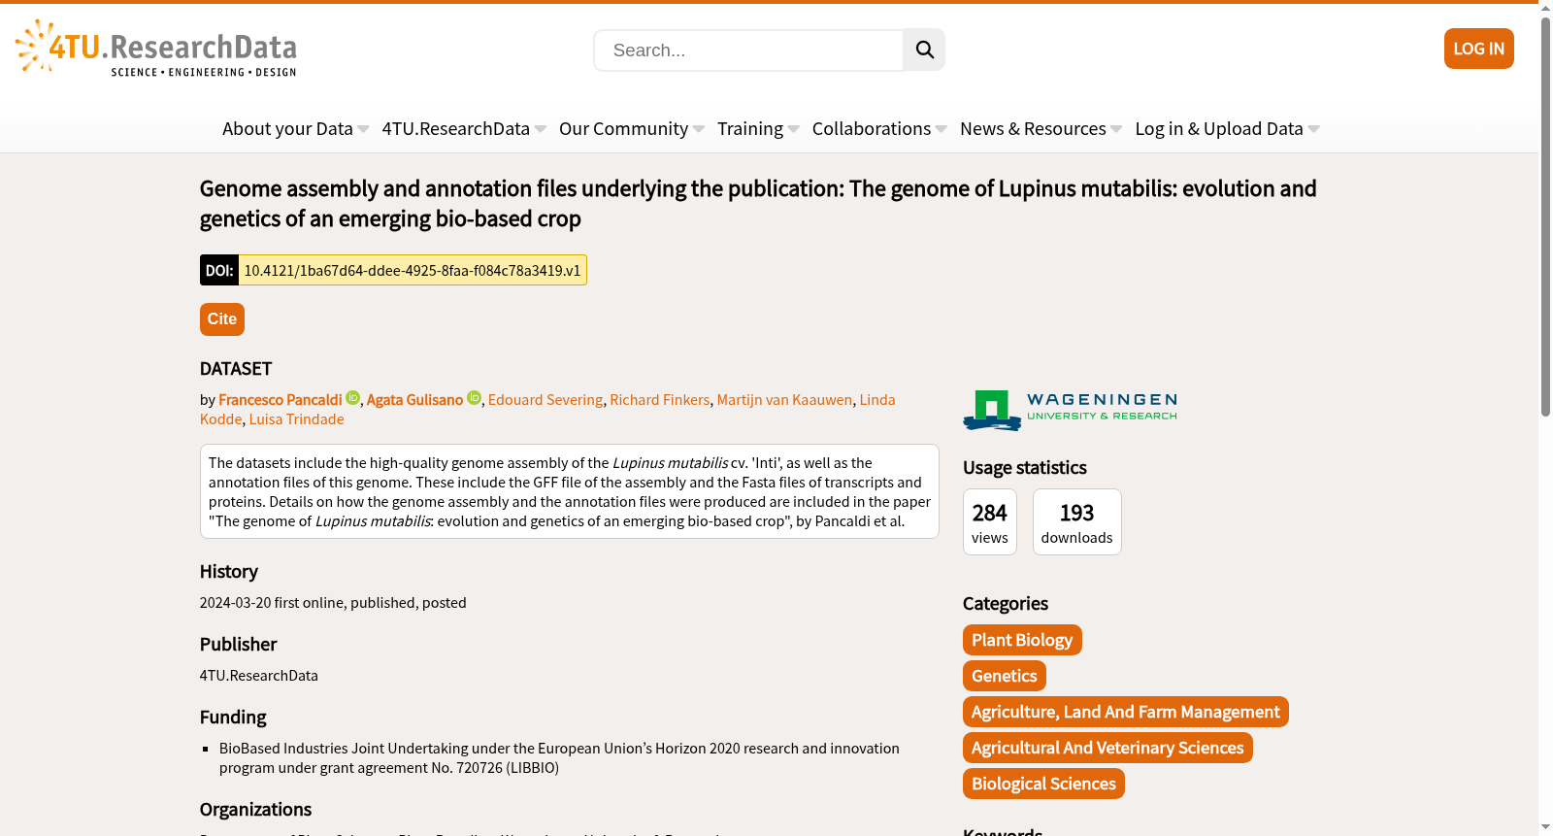Viewport: 1553px width, 836px height.
Task: Click the Publisher heading
Action: 239,644
